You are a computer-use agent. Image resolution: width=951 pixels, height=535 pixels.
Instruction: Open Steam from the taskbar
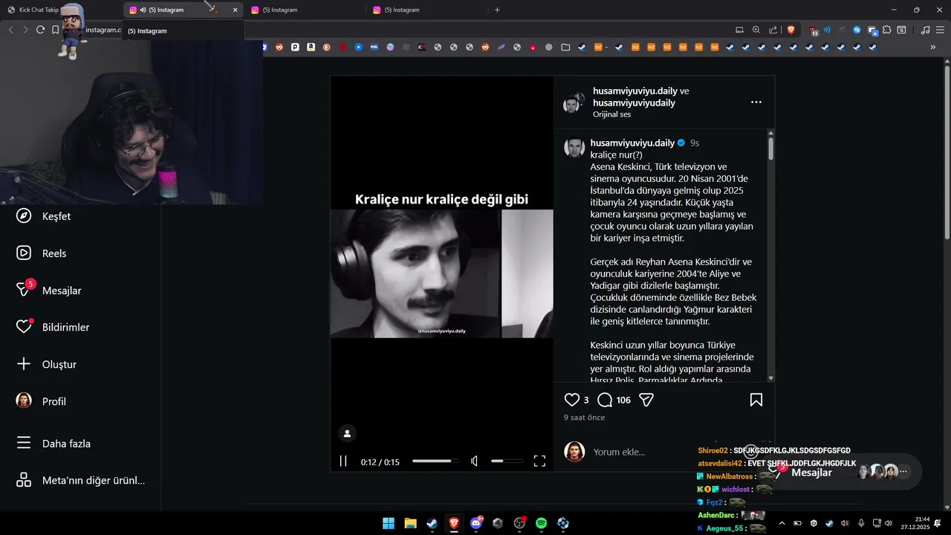[x=432, y=523]
